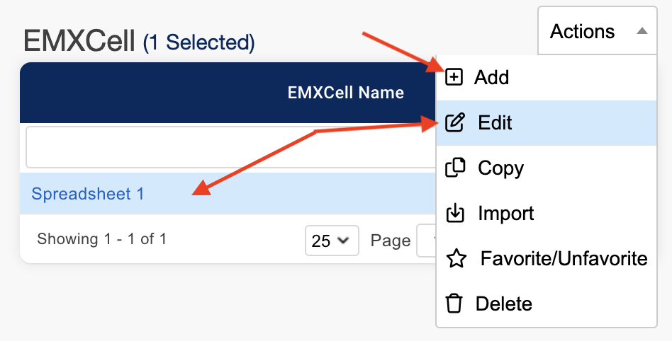Select the Edit label in the Actions menu

tap(495, 123)
